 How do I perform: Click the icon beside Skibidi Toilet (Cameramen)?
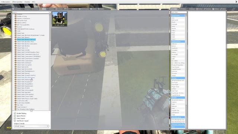coord(16,60)
